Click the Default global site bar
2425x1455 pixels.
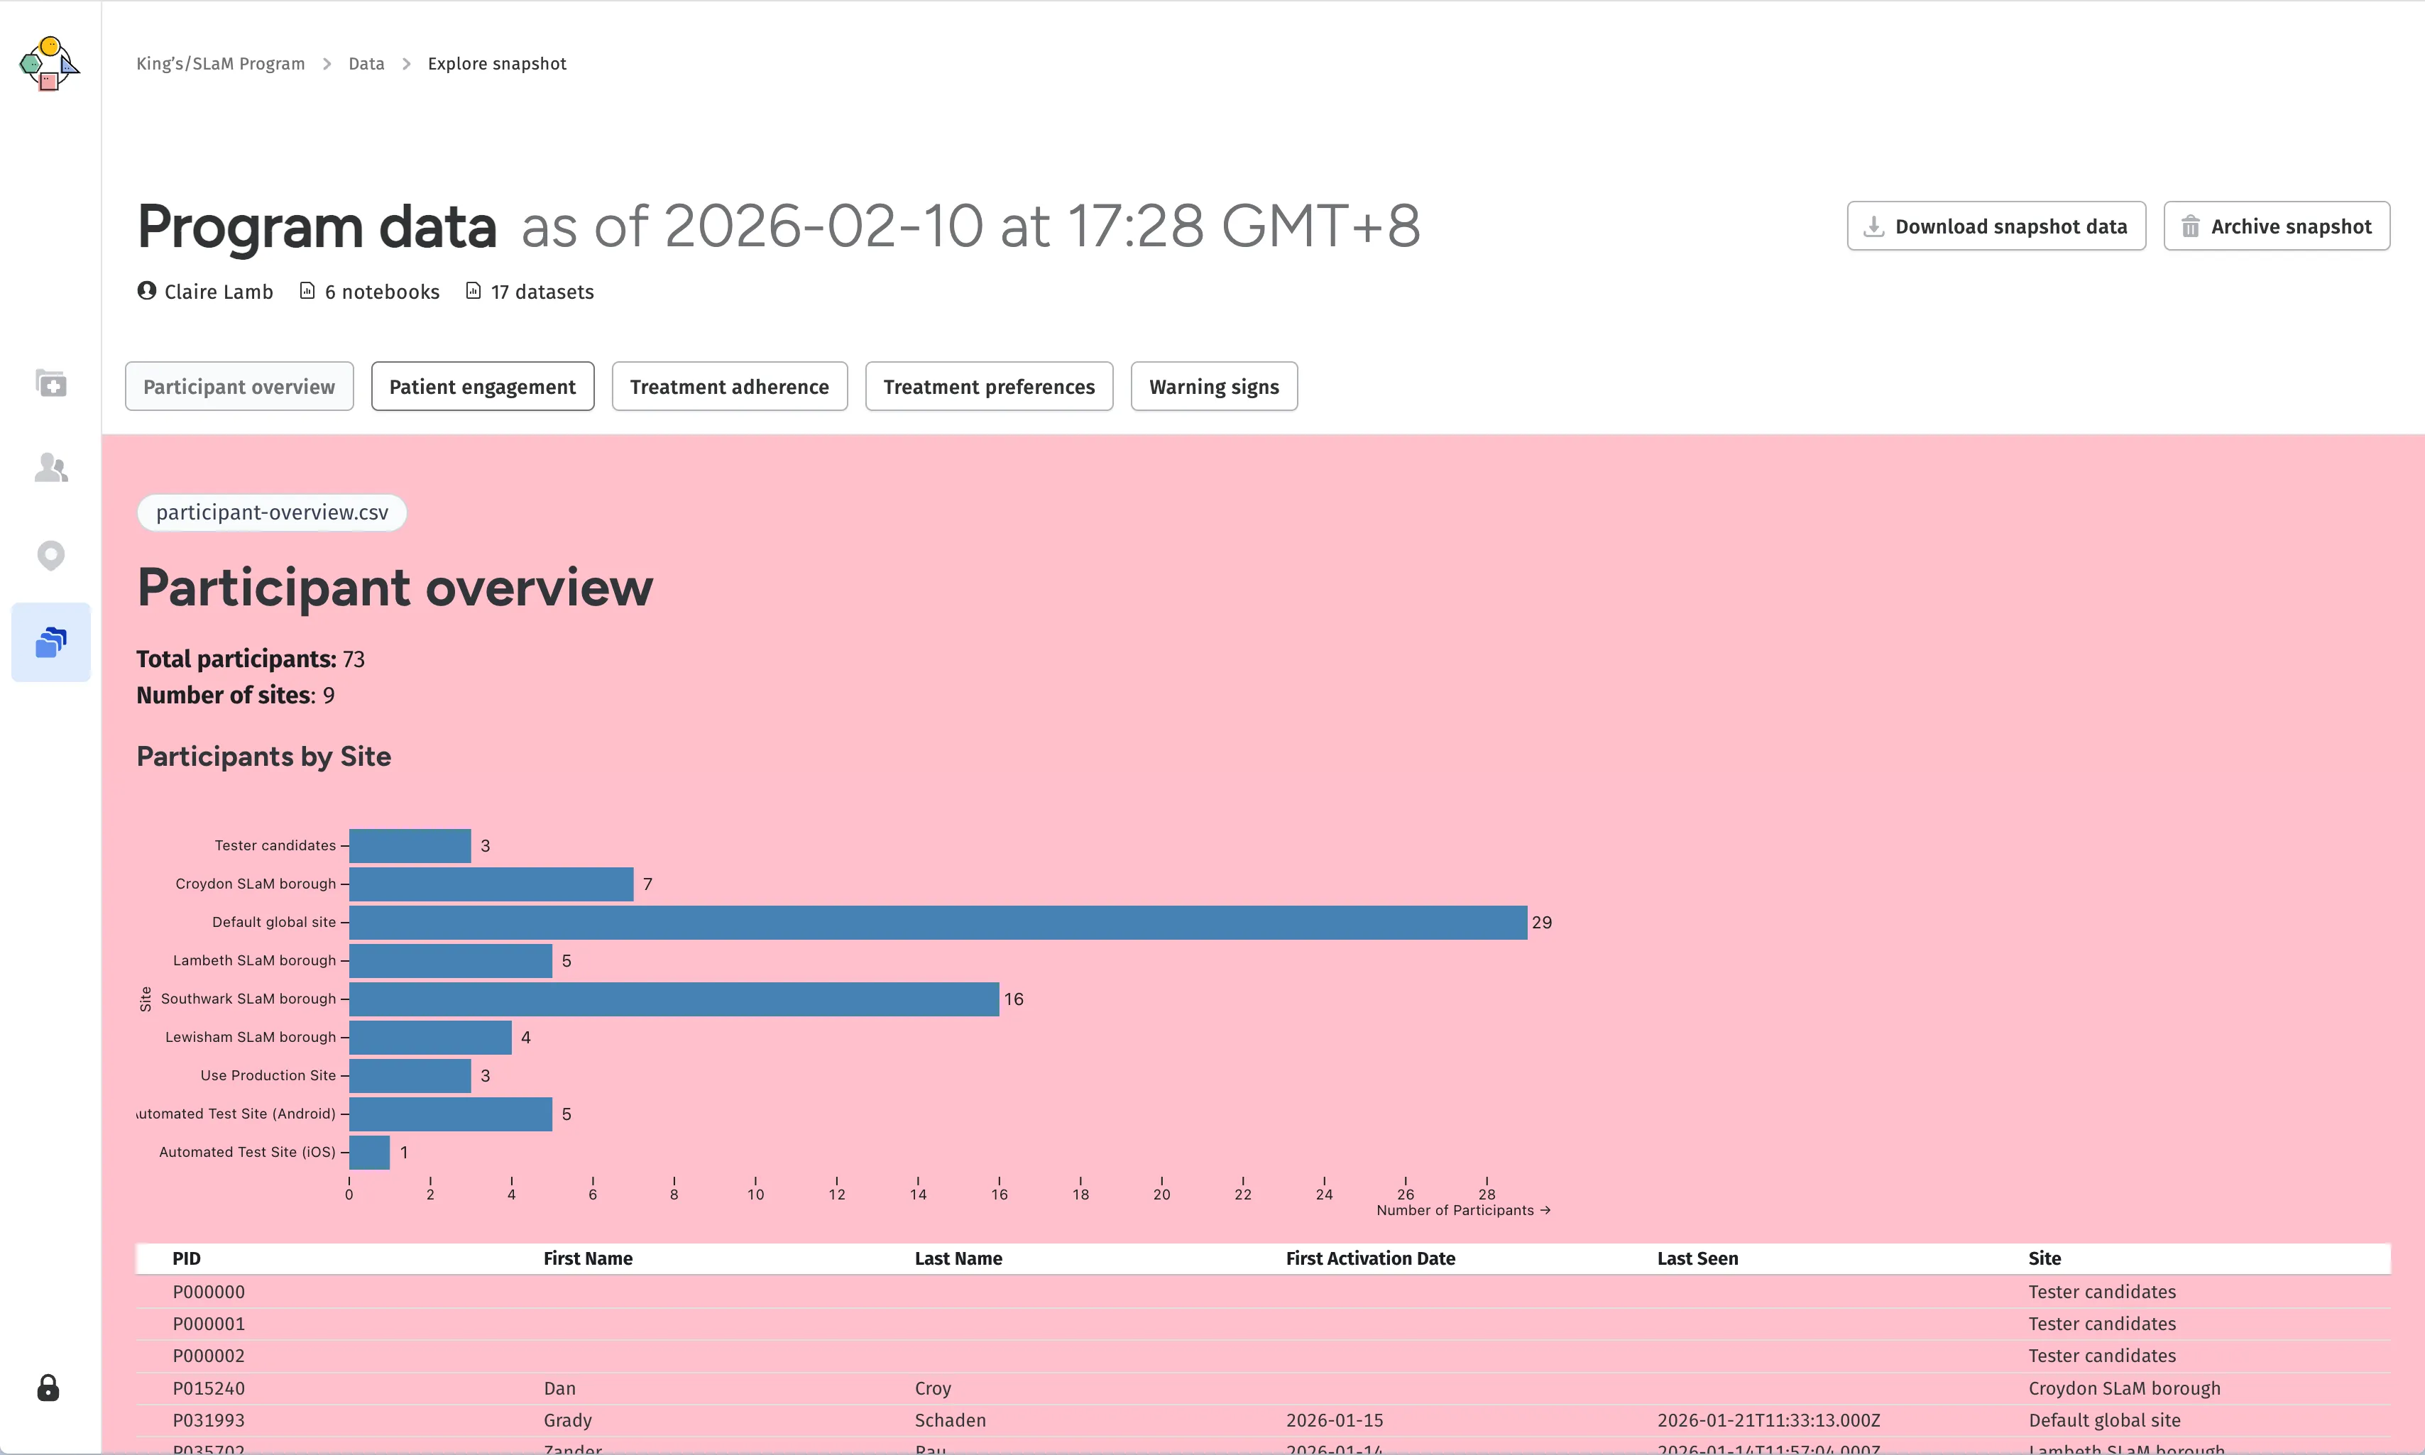click(x=936, y=923)
